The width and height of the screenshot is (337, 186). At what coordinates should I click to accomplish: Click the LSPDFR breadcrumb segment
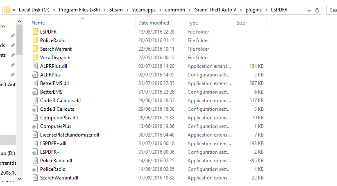point(279,10)
